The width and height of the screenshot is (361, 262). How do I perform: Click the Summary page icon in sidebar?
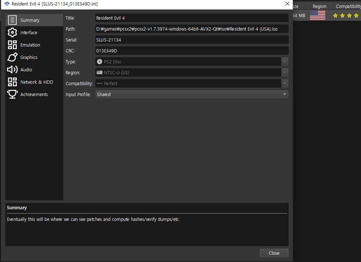[12, 20]
